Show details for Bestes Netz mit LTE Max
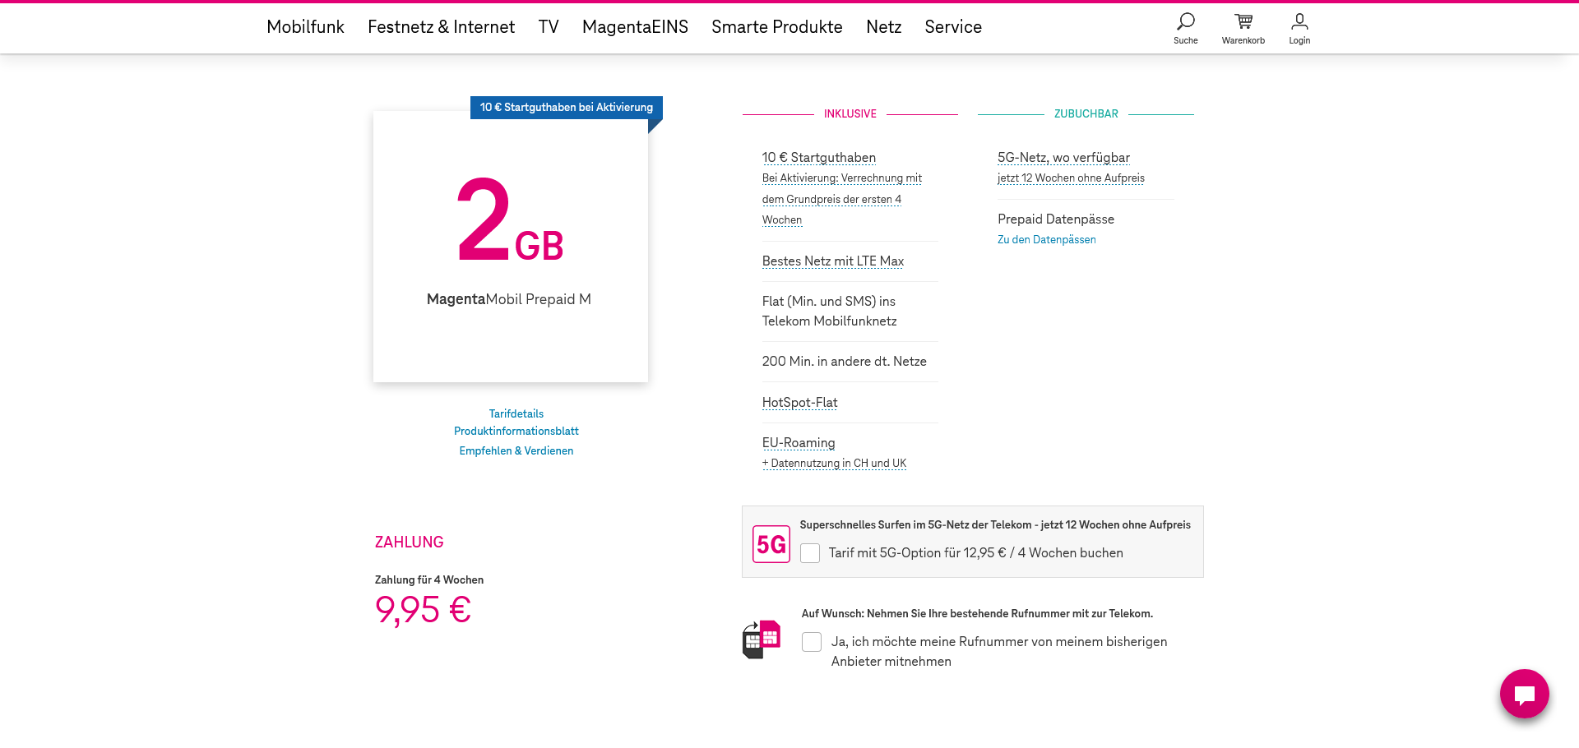The height and width of the screenshot is (748, 1579). (x=832, y=261)
